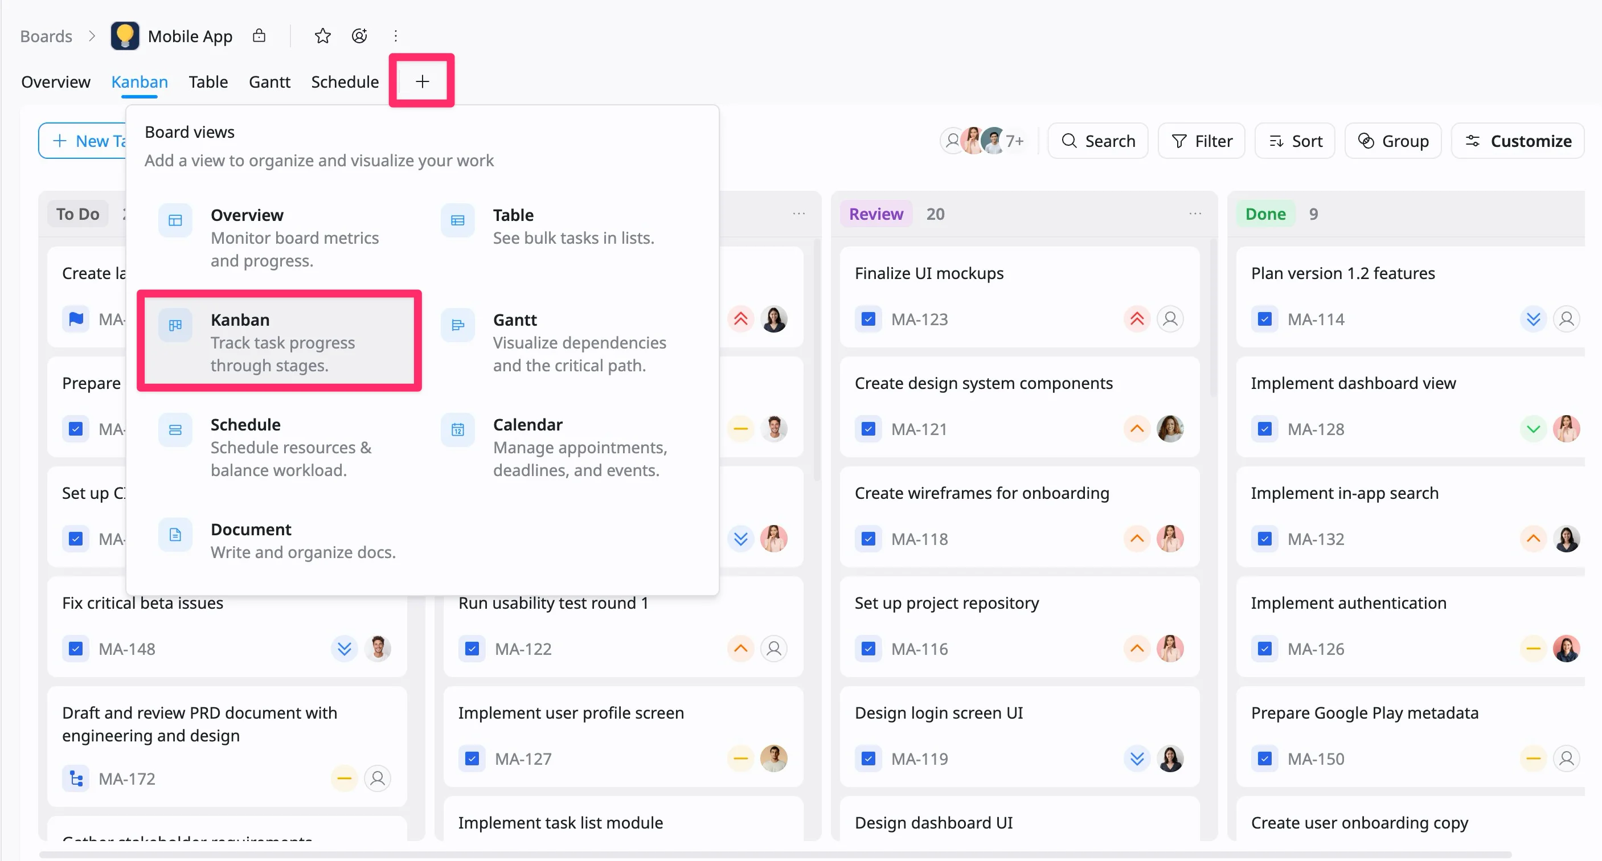Click the Search button

point(1097,141)
